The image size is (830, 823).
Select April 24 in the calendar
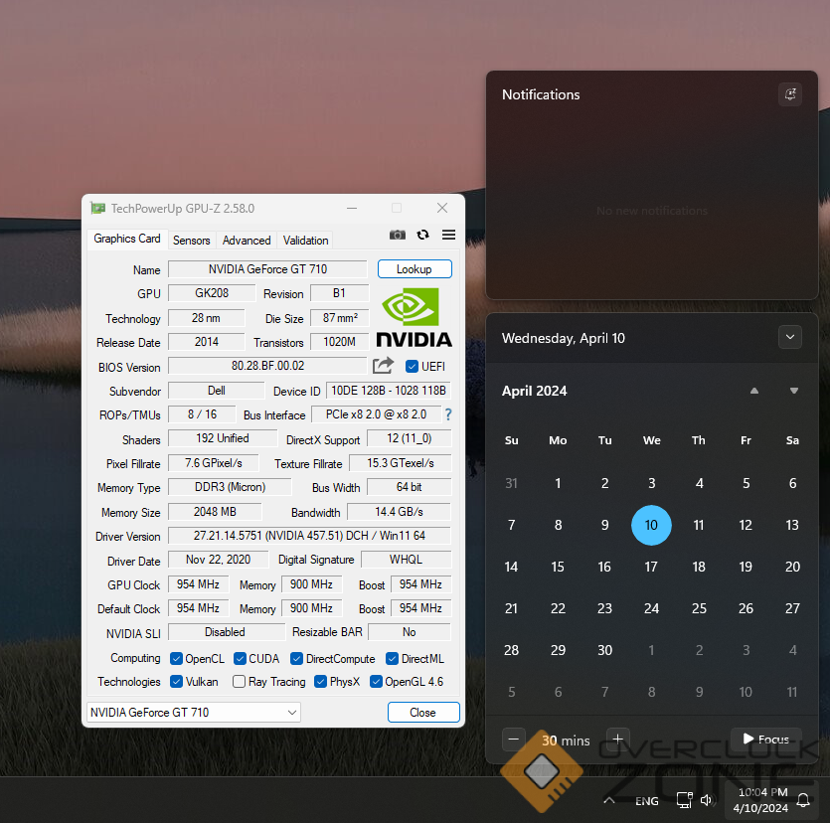(651, 608)
